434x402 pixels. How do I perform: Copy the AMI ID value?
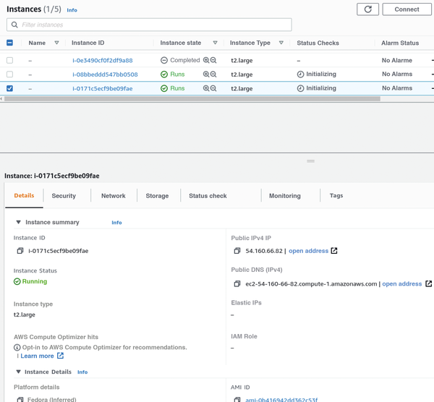pyautogui.click(x=237, y=400)
